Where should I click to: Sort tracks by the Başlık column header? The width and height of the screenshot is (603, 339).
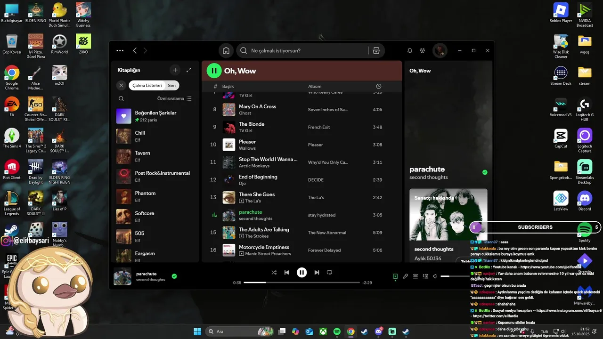(x=228, y=87)
